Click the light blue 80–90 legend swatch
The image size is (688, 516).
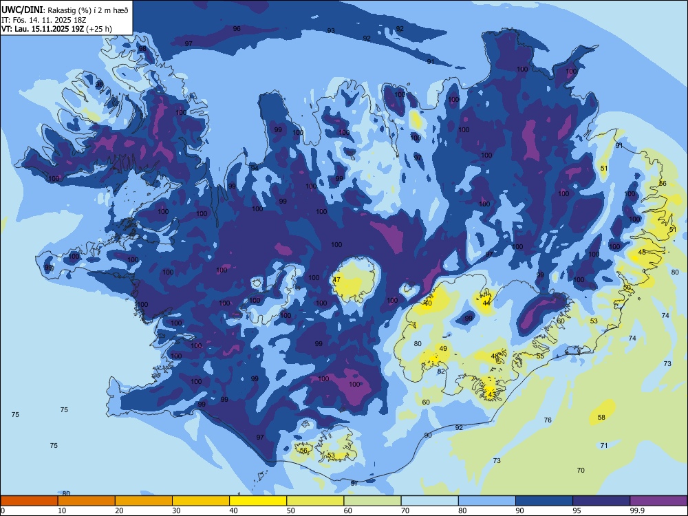coord(486,501)
